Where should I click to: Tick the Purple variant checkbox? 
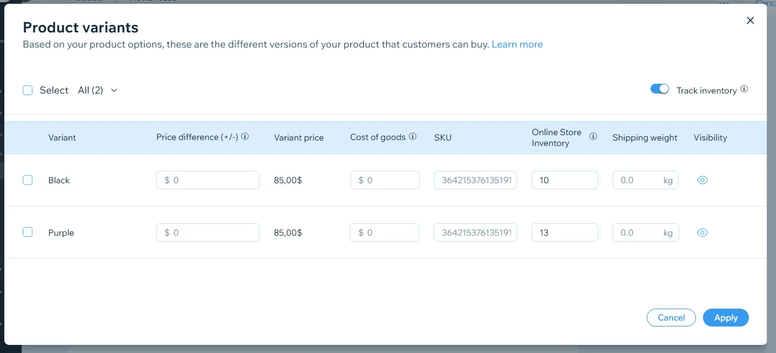[x=28, y=232]
